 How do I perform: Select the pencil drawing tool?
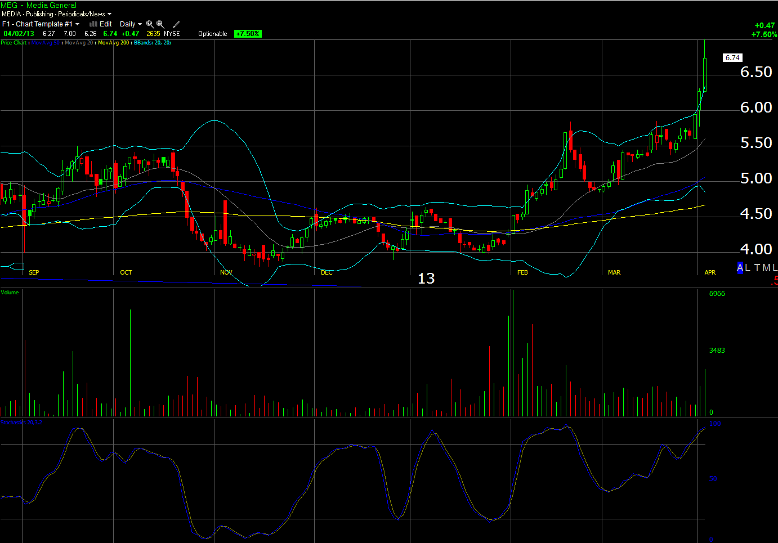[x=176, y=24]
